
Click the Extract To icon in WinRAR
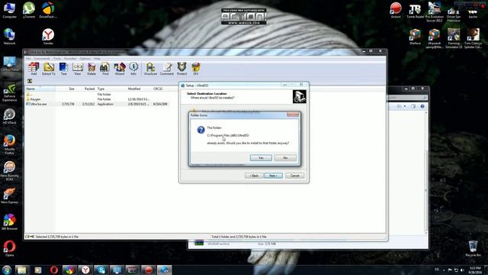pos(49,69)
